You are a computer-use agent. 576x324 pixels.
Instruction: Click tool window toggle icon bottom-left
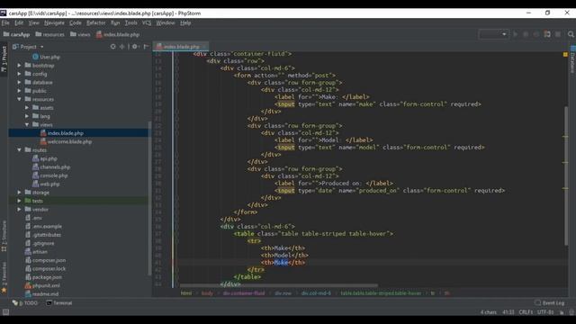click(5, 312)
